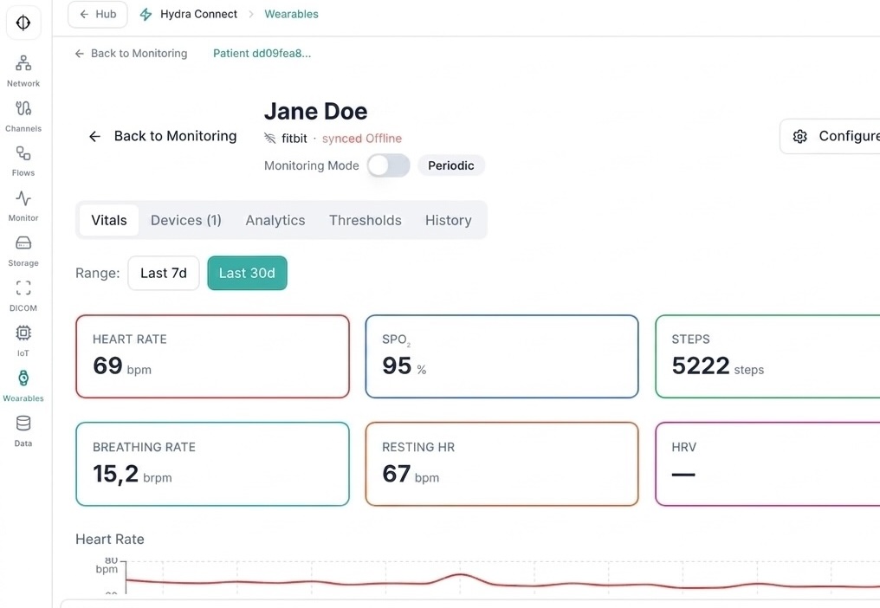Switch to the Devices tab
The height and width of the screenshot is (608, 880).
point(185,220)
